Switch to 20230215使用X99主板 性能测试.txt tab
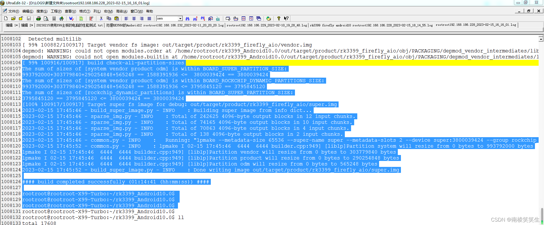This screenshot has height=225, width=544. 69,25
